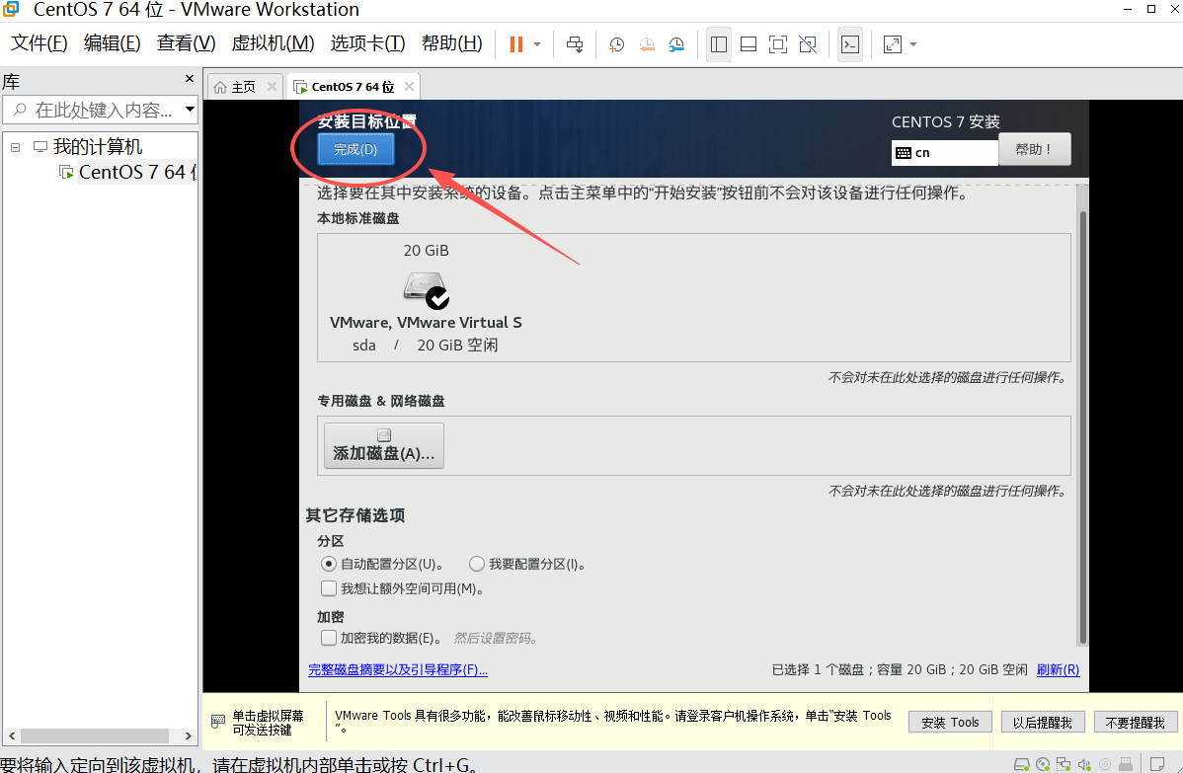The height and width of the screenshot is (773, 1183).
Task: Click the VMware Workstation title bar logo
Action: pyautogui.click(x=11, y=9)
